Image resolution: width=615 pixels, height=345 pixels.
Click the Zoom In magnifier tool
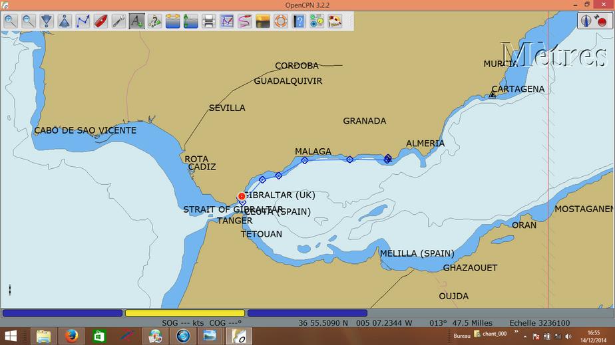pos(11,21)
